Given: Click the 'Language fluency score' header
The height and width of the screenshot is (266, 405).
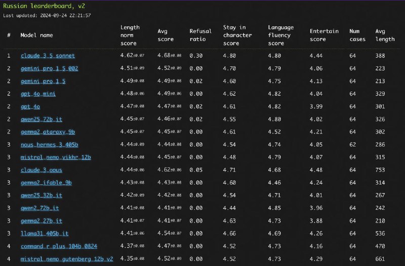Looking at the screenshot, I should click(x=281, y=35).
